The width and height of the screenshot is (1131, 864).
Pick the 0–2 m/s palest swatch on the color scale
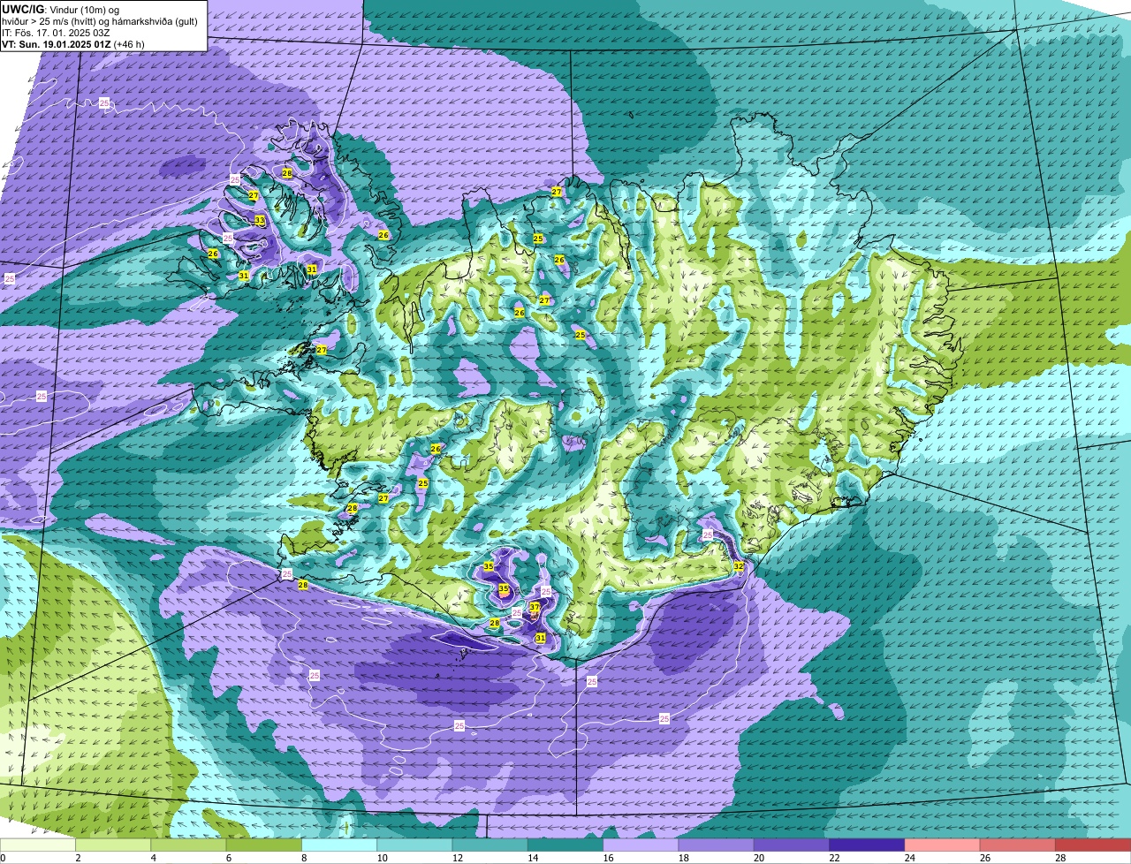[38, 845]
